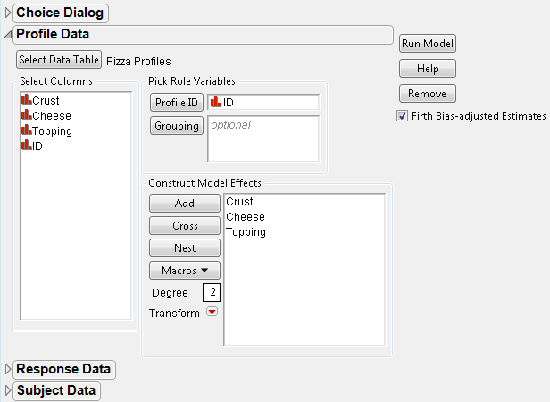The height and width of the screenshot is (402, 550).
Task: Click the Crust column bar icon
Action: (26, 101)
